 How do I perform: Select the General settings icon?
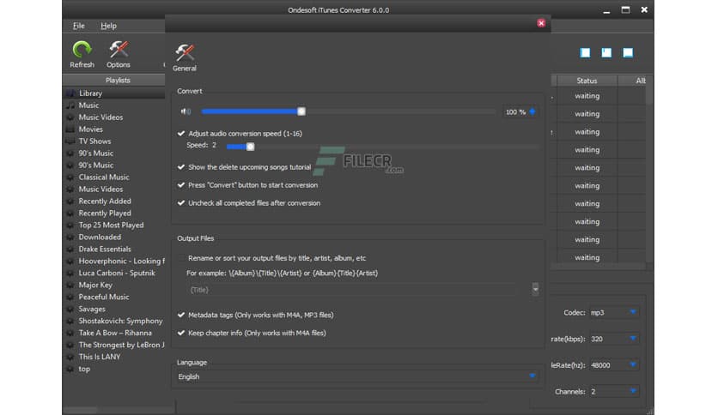coord(185,57)
